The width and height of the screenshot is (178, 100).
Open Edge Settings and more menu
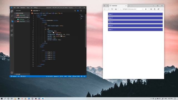click(162, 9)
